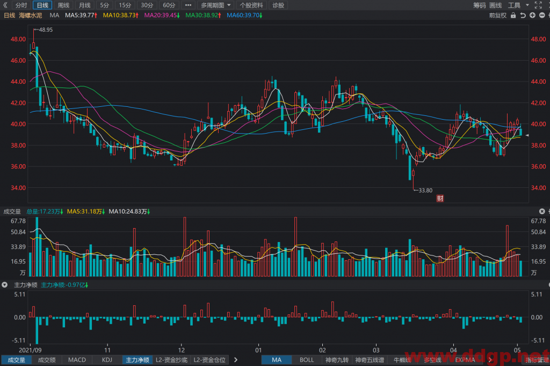Select the BOLL overlay tab
This screenshot has width=550, height=366.
307,360
